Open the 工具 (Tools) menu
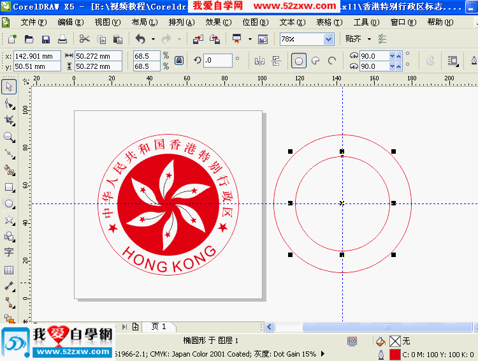 coord(366,22)
